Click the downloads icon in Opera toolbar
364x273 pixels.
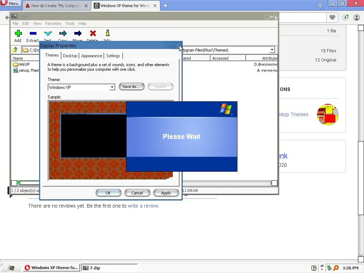346,17
